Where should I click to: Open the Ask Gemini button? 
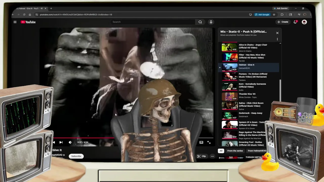280,8
